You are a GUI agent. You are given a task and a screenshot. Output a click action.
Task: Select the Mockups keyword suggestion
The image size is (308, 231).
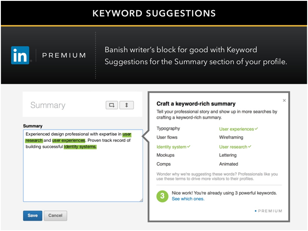[165, 155]
